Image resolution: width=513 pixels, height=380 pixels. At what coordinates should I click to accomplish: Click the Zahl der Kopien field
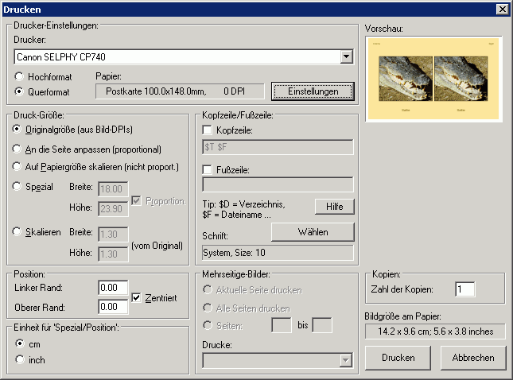464,289
